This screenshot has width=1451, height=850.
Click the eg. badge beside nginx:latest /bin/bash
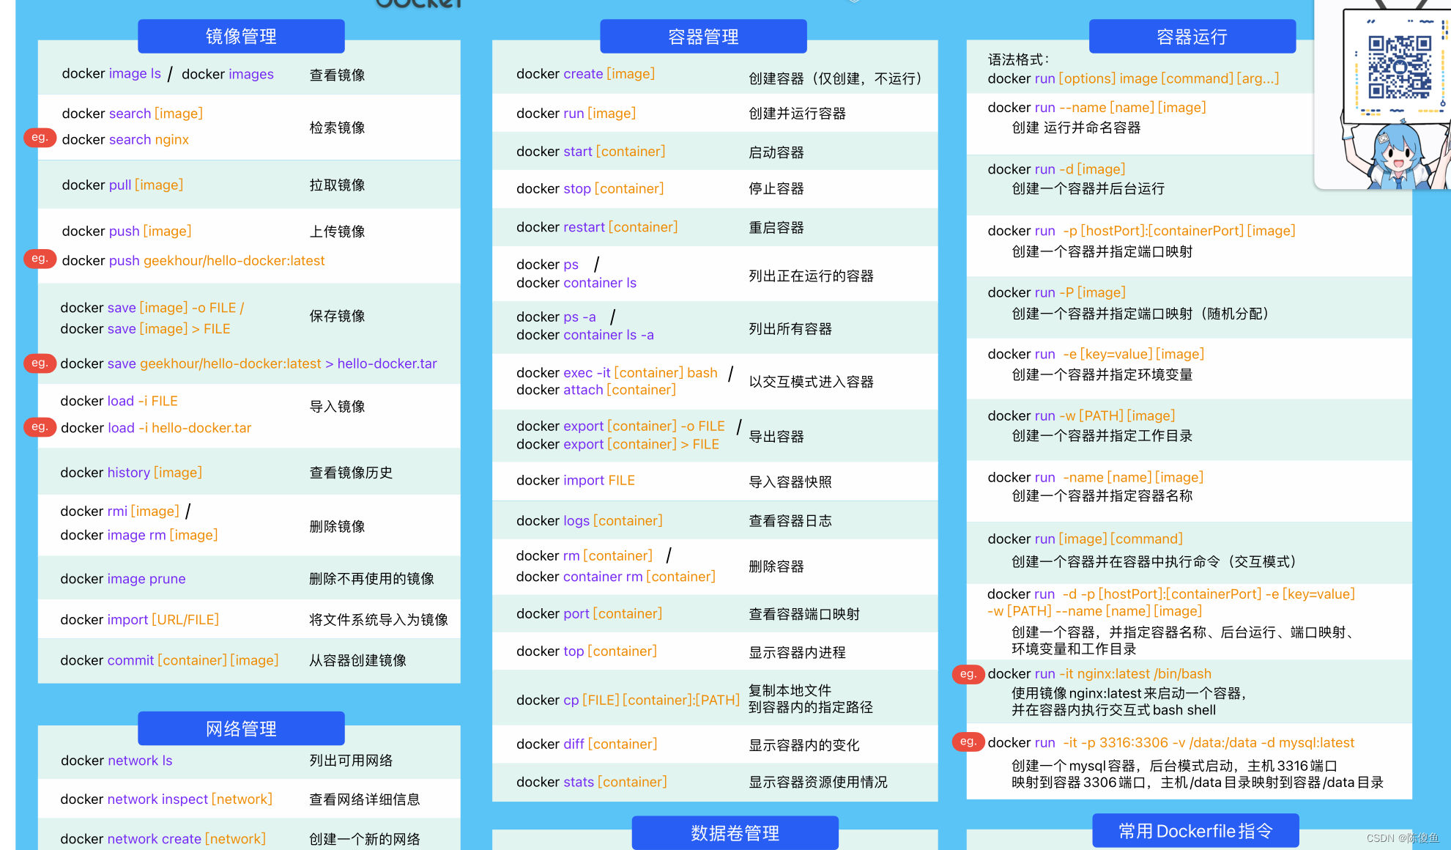[968, 674]
